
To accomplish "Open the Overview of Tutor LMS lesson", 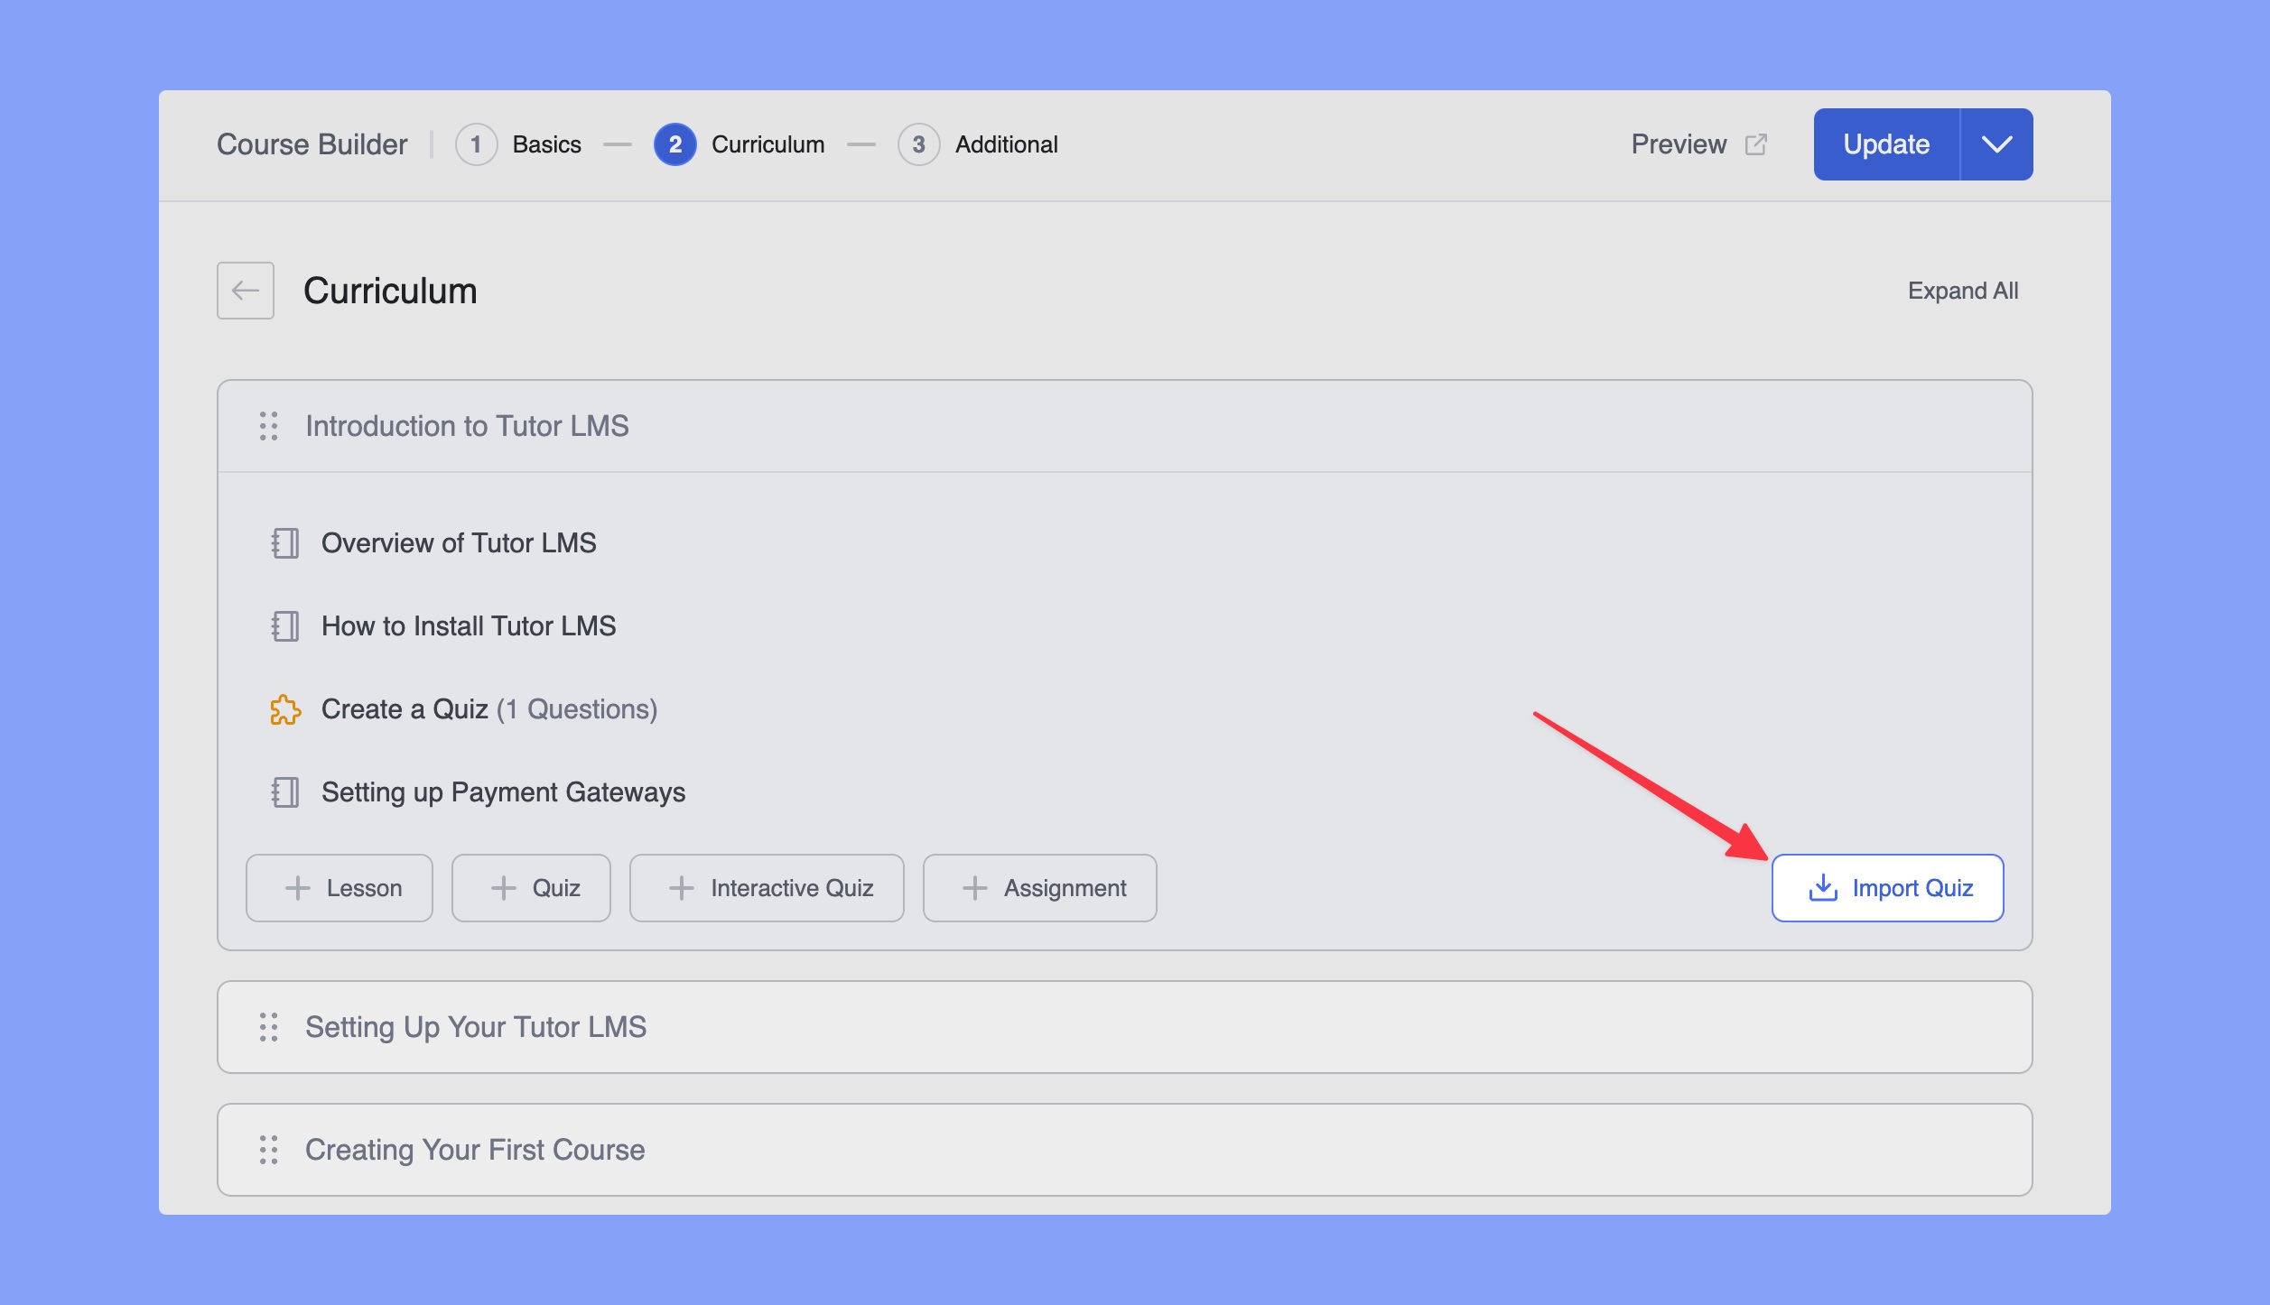I will [x=459, y=543].
